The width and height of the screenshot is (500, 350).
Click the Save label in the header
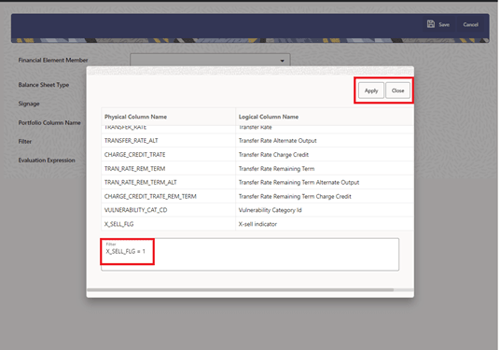(444, 24)
